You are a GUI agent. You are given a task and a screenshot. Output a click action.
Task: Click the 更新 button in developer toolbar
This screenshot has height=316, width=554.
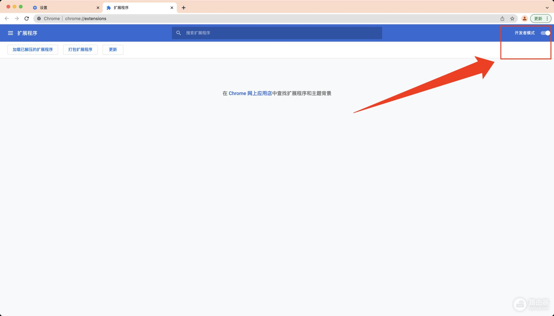coord(113,50)
